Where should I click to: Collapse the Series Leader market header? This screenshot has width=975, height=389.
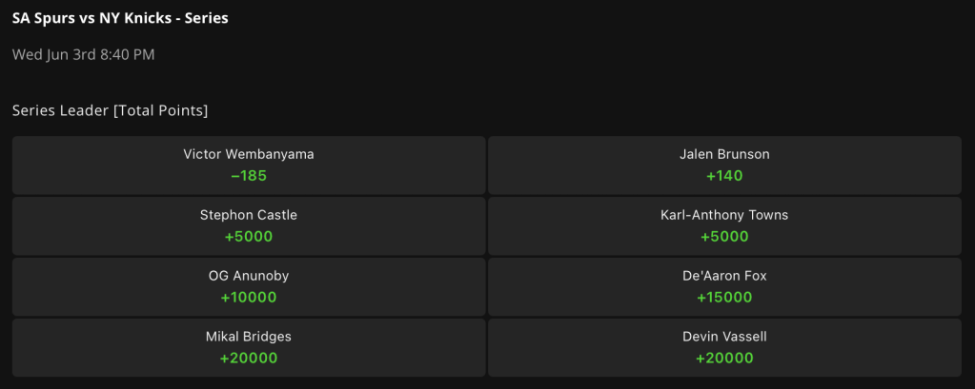[110, 111]
